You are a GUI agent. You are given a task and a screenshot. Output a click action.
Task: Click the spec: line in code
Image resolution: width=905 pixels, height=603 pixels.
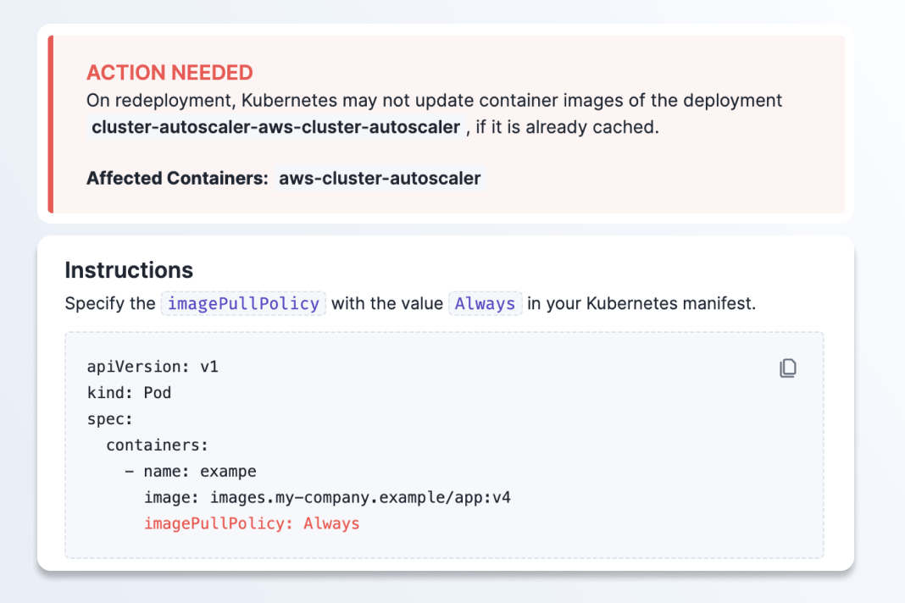(110, 418)
